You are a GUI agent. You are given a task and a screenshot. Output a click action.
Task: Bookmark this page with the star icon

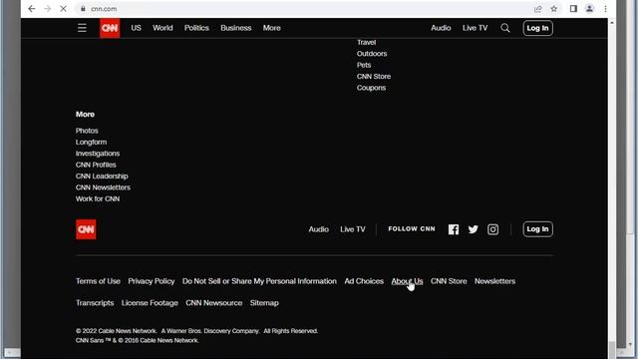554,9
